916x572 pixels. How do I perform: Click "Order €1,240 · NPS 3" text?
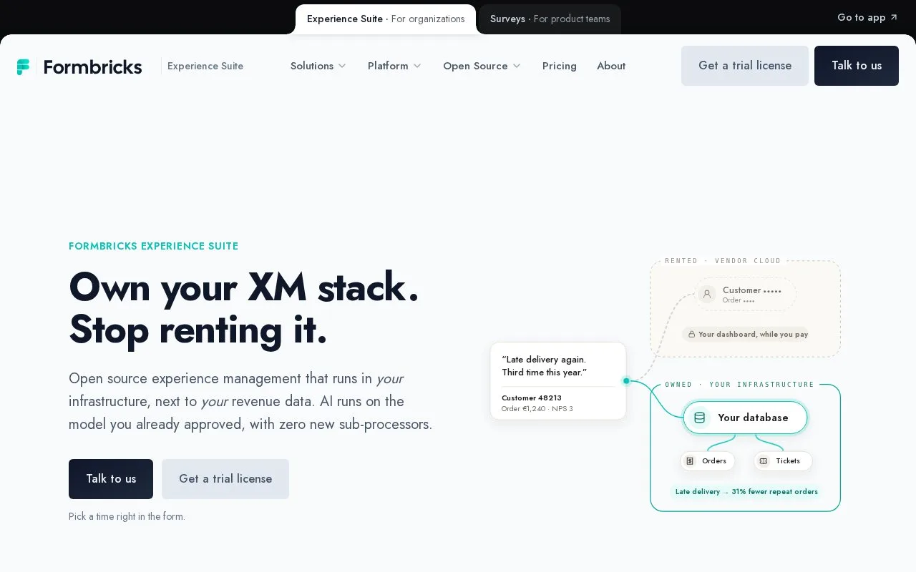click(x=537, y=409)
